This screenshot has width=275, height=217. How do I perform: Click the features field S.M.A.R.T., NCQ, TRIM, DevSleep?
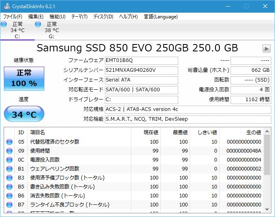[x=188, y=120]
